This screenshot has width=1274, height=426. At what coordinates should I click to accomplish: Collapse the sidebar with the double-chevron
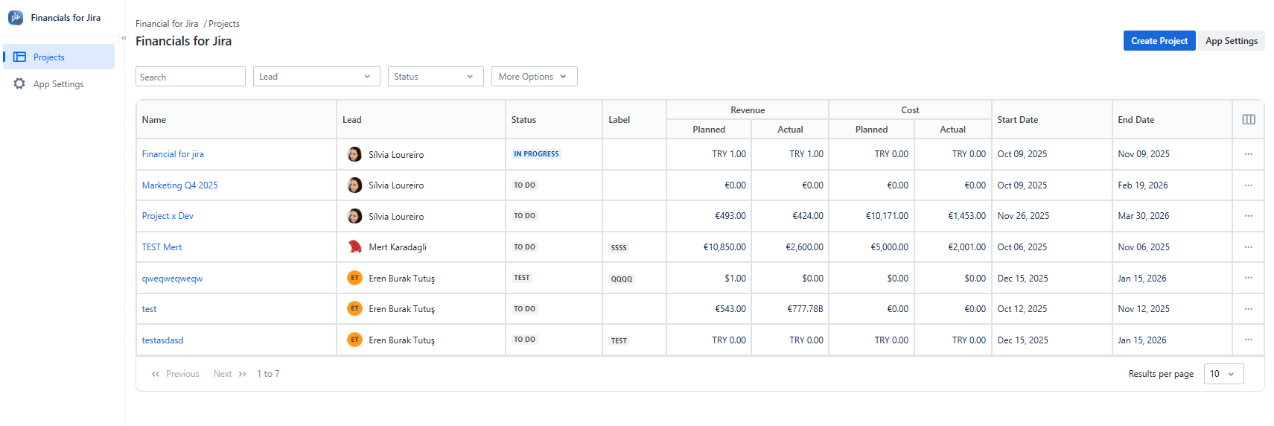tap(124, 38)
